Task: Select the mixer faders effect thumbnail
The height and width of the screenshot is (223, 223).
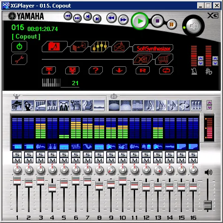Action: click(x=196, y=105)
